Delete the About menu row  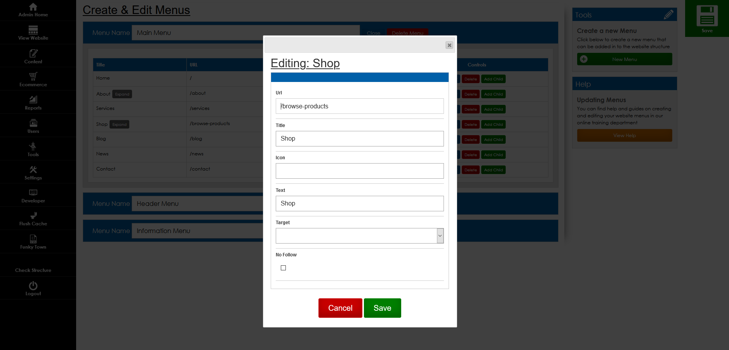[x=471, y=94]
